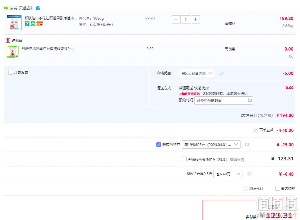Open the 舒肤佳山茶花红石榴 product title link
This screenshot has height=220, width=300.
point(51,18)
